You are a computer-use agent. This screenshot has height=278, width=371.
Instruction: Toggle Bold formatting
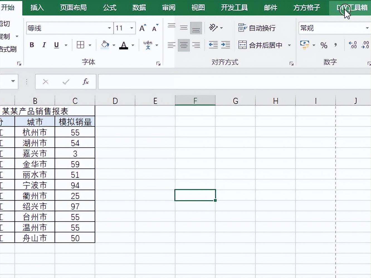coord(32,45)
